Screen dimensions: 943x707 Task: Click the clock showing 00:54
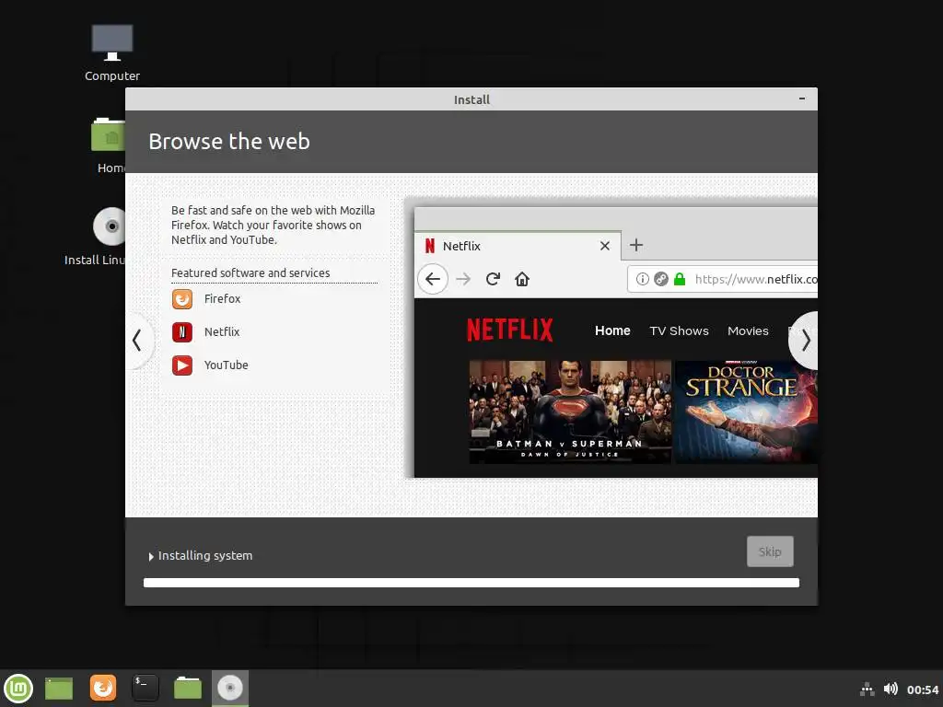(x=923, y=690)
